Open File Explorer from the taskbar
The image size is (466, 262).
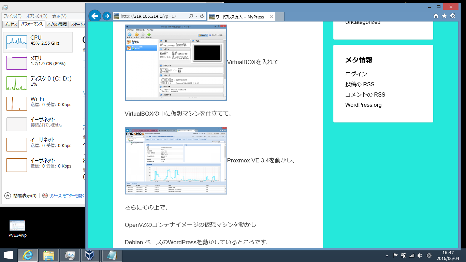pyautogui.click(x=49, y=255)
